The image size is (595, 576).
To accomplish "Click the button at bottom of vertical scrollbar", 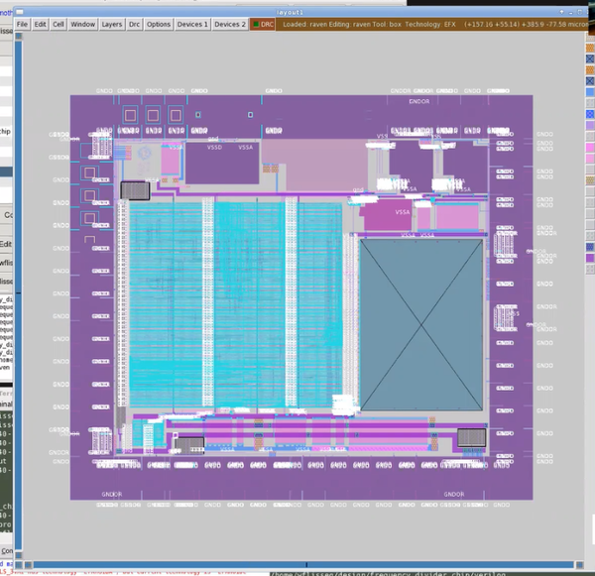I will coord(18,555).
